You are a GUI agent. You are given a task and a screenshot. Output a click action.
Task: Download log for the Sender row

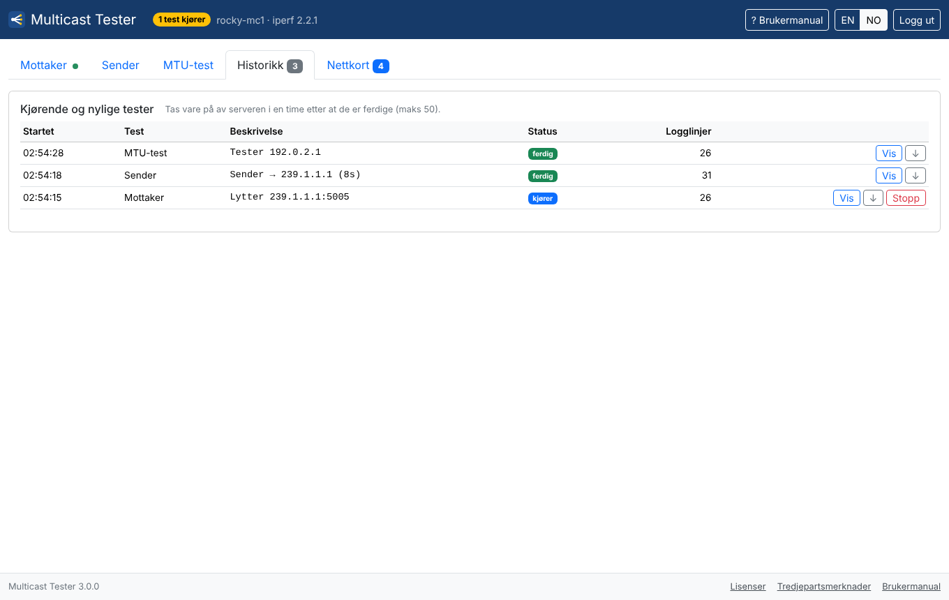coord(916,176)
